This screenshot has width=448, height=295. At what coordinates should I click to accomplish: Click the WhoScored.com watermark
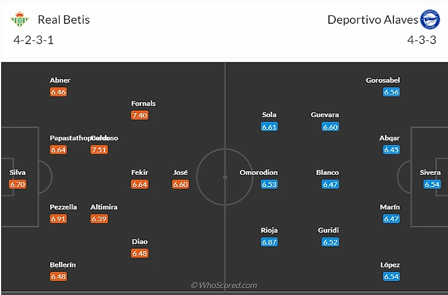point(224,285)
